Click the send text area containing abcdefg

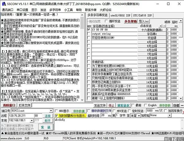pos(117,124)
